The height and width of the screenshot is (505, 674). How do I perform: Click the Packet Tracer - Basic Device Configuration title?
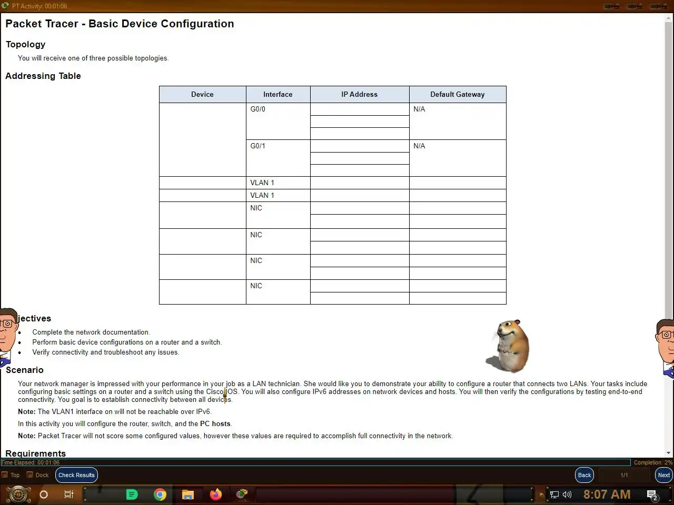click(x=120, y=24)
